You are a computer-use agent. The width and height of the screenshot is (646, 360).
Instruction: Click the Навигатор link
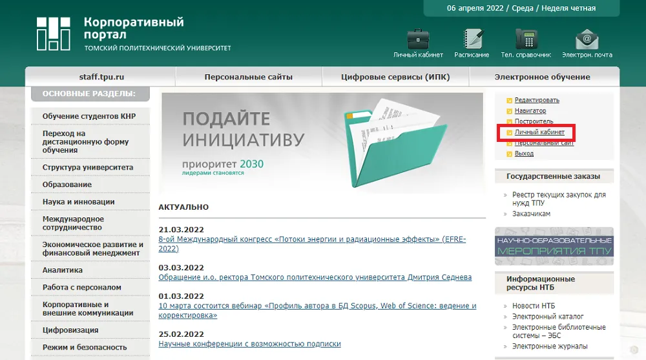[530, 111]
